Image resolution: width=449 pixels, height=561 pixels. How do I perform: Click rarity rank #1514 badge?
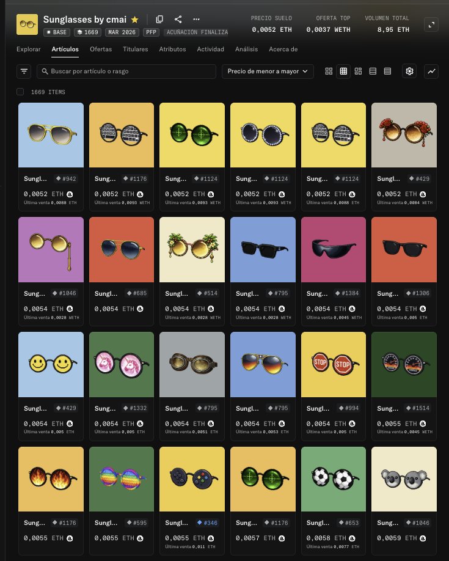[x=417, y=408]
